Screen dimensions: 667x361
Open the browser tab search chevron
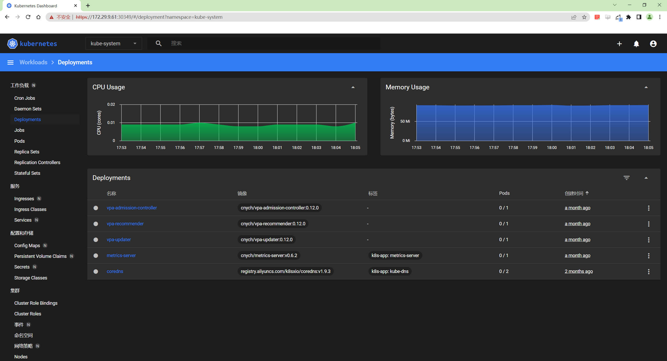(x=615, y=5)
